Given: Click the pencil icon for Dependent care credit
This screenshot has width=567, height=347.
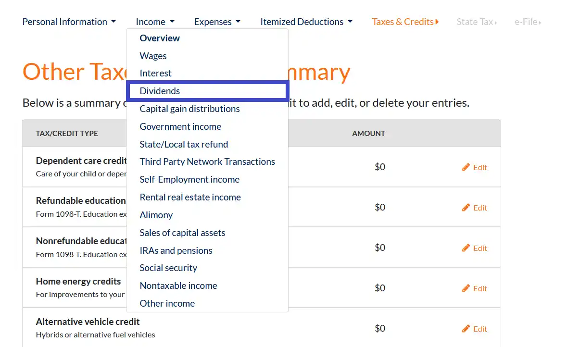Looking at the screenshot, I should (466, 167).
